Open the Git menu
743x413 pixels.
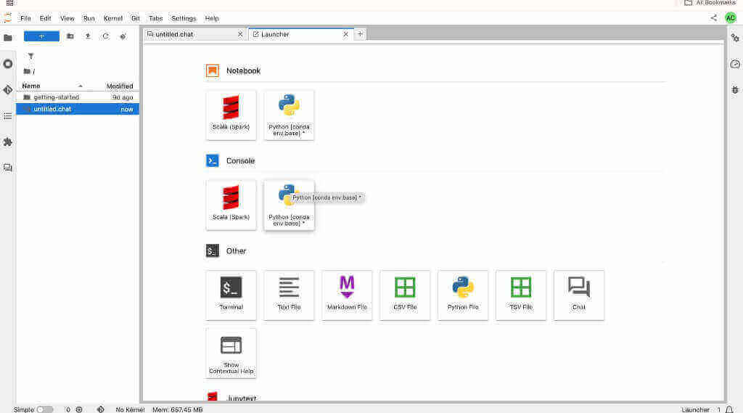[x=136, y=18]
